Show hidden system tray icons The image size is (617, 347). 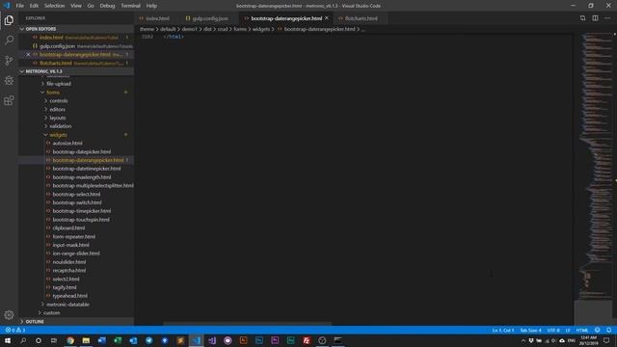(x=523, y=340)
